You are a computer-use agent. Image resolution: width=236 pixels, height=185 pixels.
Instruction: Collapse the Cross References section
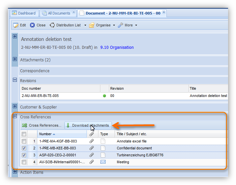[15, 116]
